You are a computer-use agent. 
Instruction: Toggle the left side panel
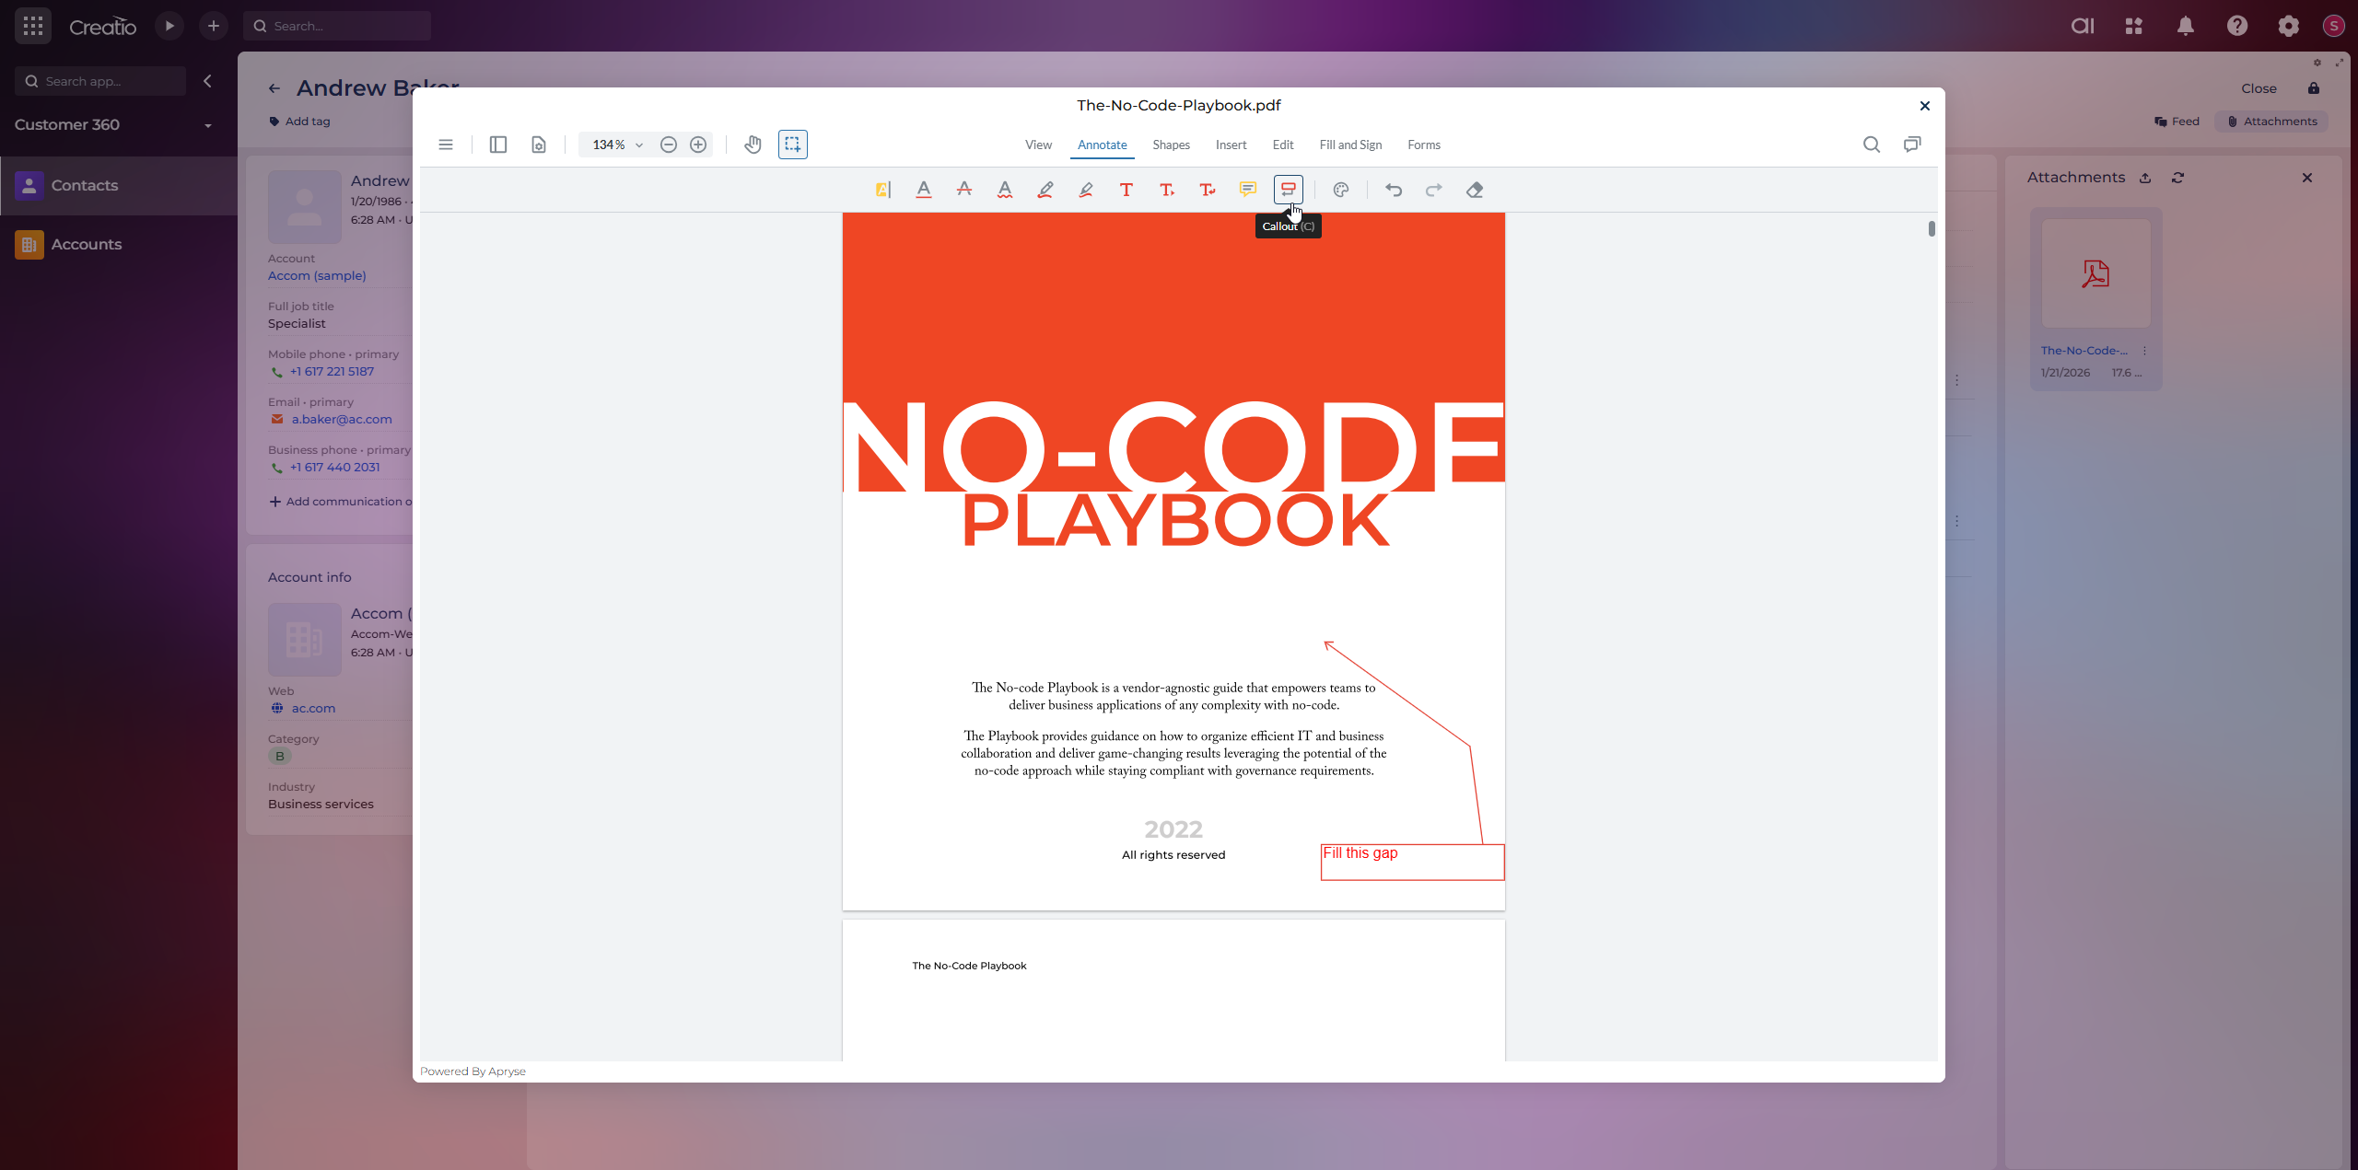coord(497,145)
